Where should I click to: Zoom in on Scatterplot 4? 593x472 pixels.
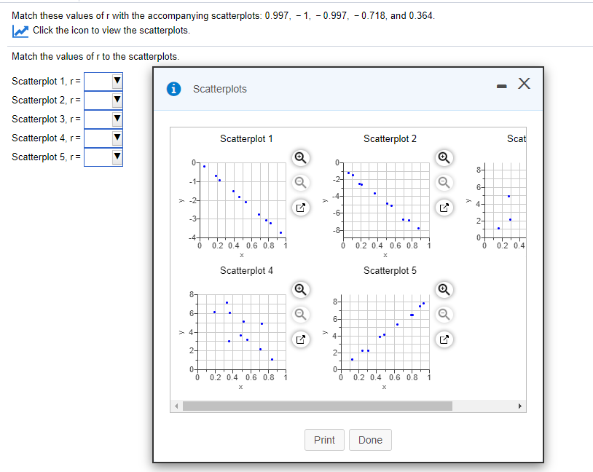coord(300,290)
